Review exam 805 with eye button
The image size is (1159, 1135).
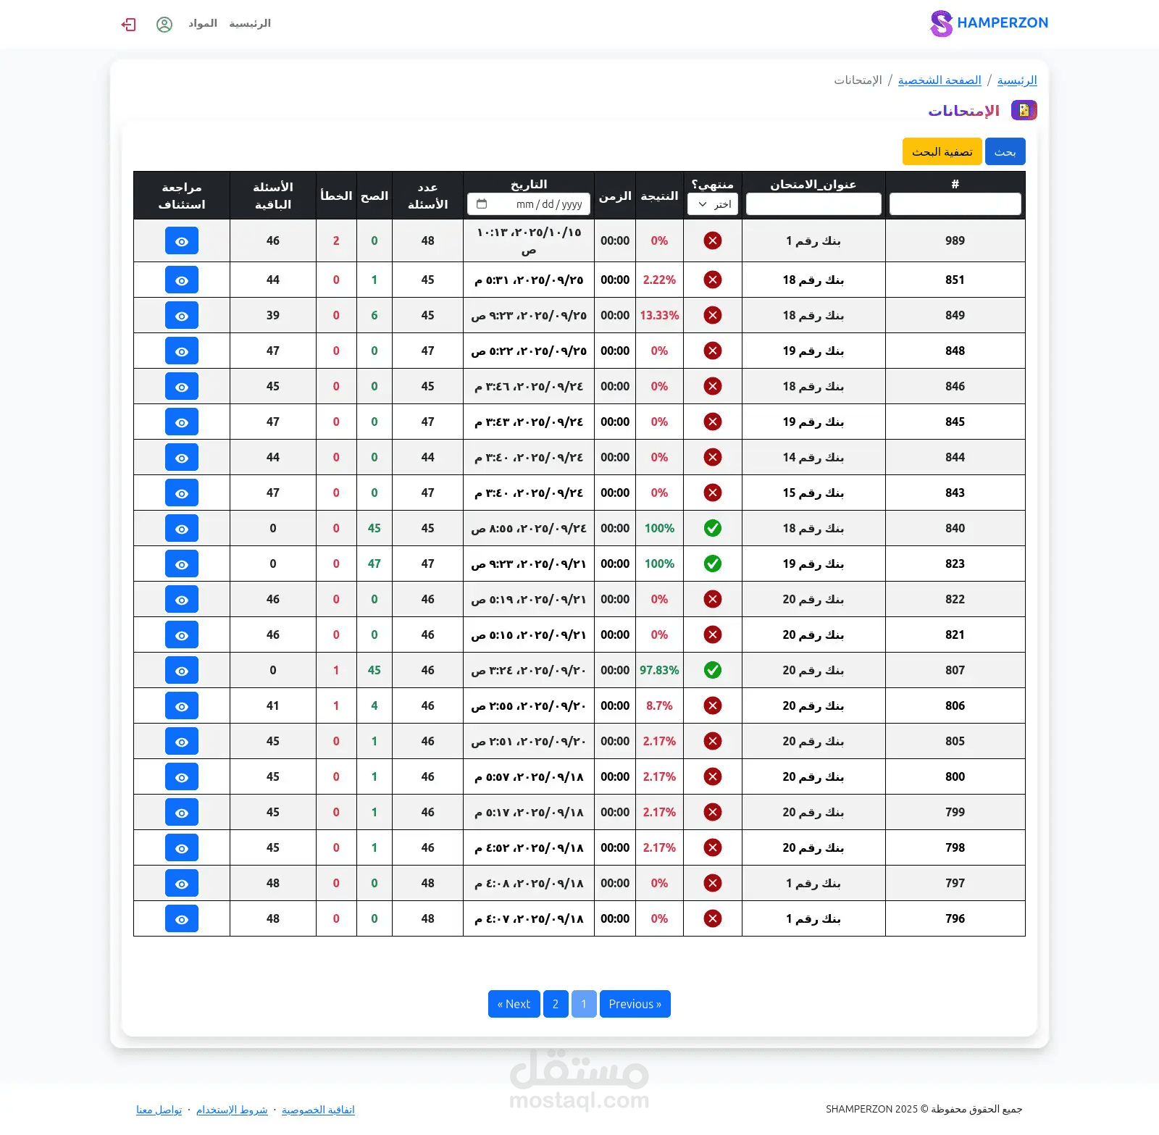pyautogui.click(x=182, y=742)
